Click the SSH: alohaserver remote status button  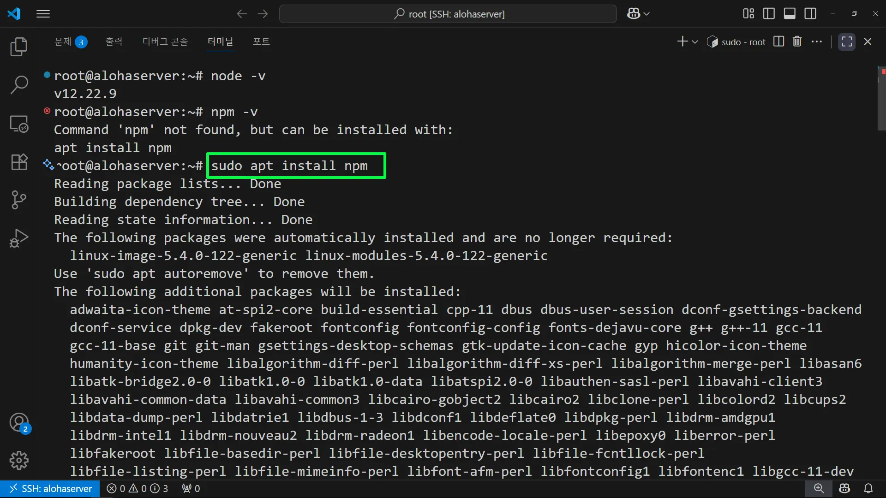50,488
